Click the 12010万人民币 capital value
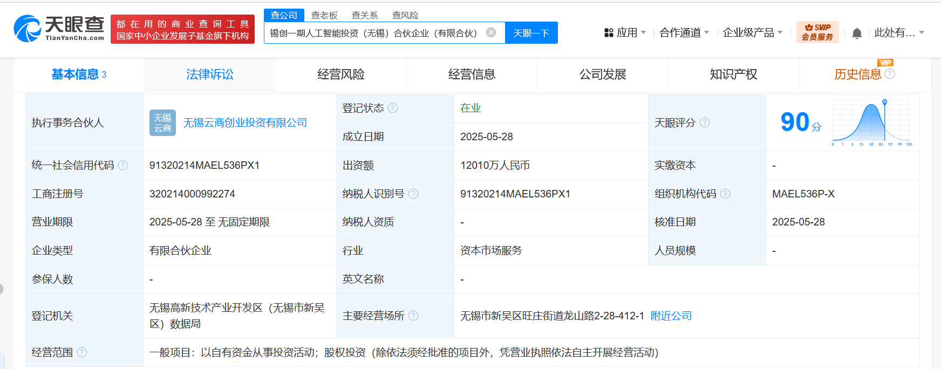The height and width of the screenshot is (369, 941). pos(495,165)
